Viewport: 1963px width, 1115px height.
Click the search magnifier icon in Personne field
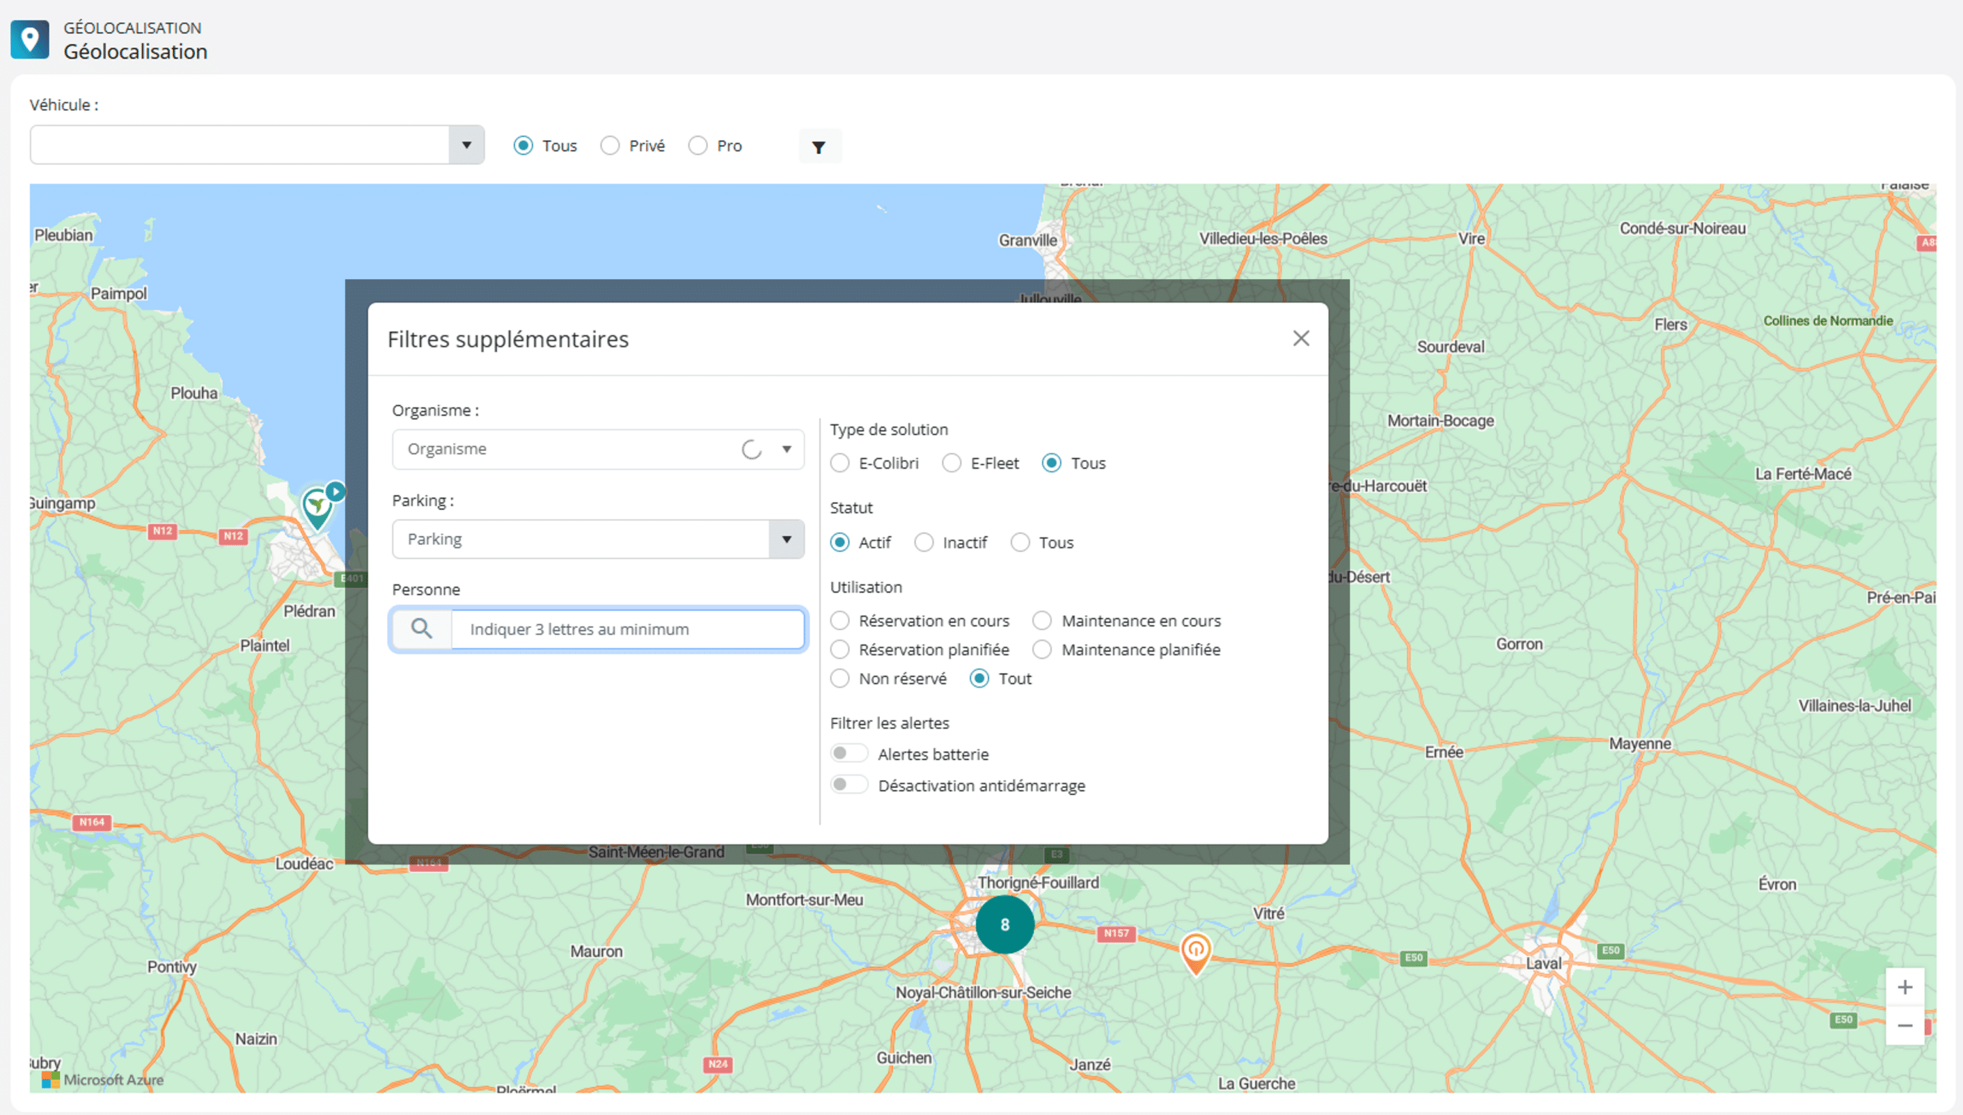(x=421, y=629)
